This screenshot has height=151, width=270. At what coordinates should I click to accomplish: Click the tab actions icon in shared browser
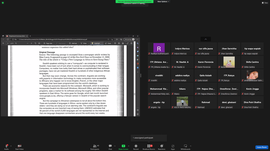pos(3,36)
